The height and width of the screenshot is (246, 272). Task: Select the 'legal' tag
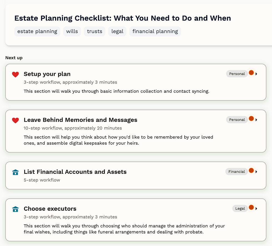pyautogui.click(x=117, y=31)
